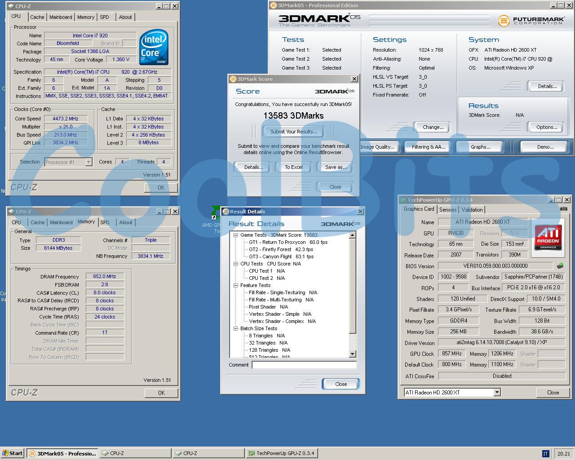
Task: Click Submit Your Results button
Action: point(293,132)
